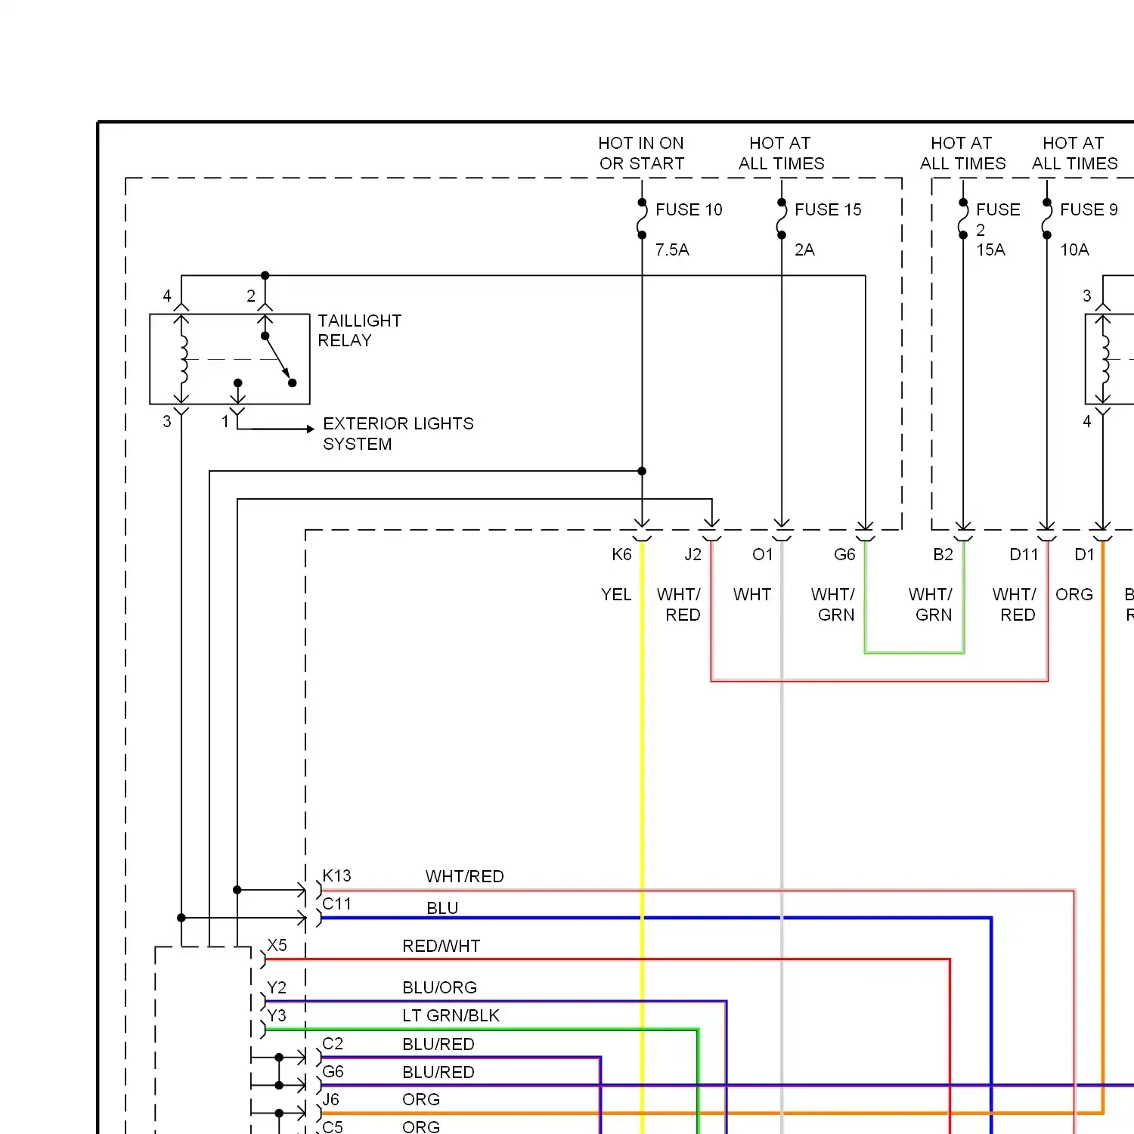
Task: Click the 'FUSE 9' label
Action: (x=1089, y=209)
